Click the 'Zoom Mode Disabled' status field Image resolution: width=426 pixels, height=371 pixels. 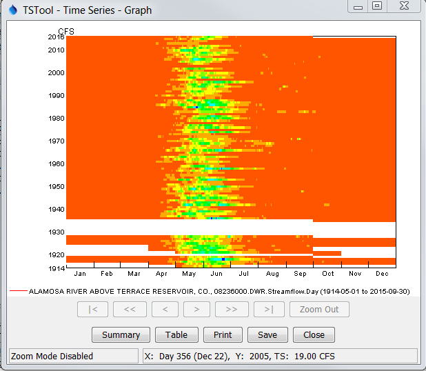(74, 356)
